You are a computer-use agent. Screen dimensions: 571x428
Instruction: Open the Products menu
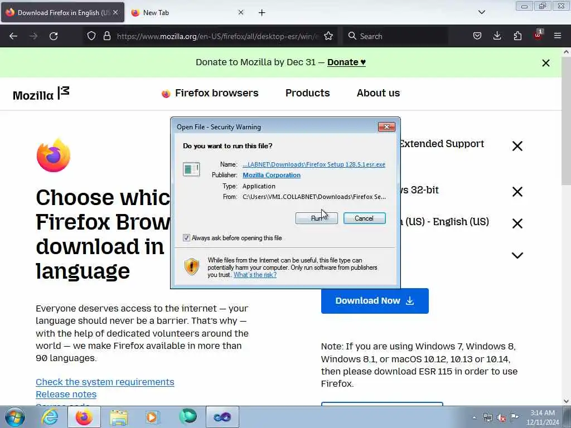(x=307, y=93)
